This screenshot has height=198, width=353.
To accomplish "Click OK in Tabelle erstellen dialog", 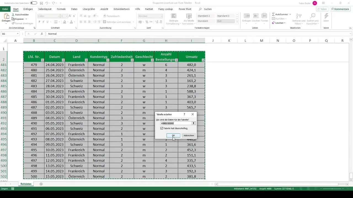I will point(173,135).
